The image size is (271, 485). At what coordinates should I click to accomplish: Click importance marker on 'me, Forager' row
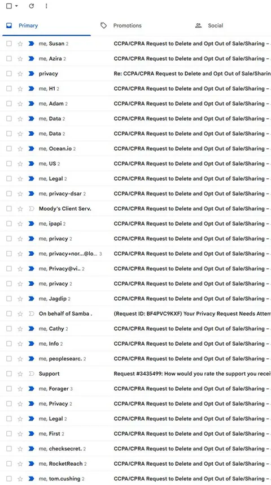click(31, 389)
